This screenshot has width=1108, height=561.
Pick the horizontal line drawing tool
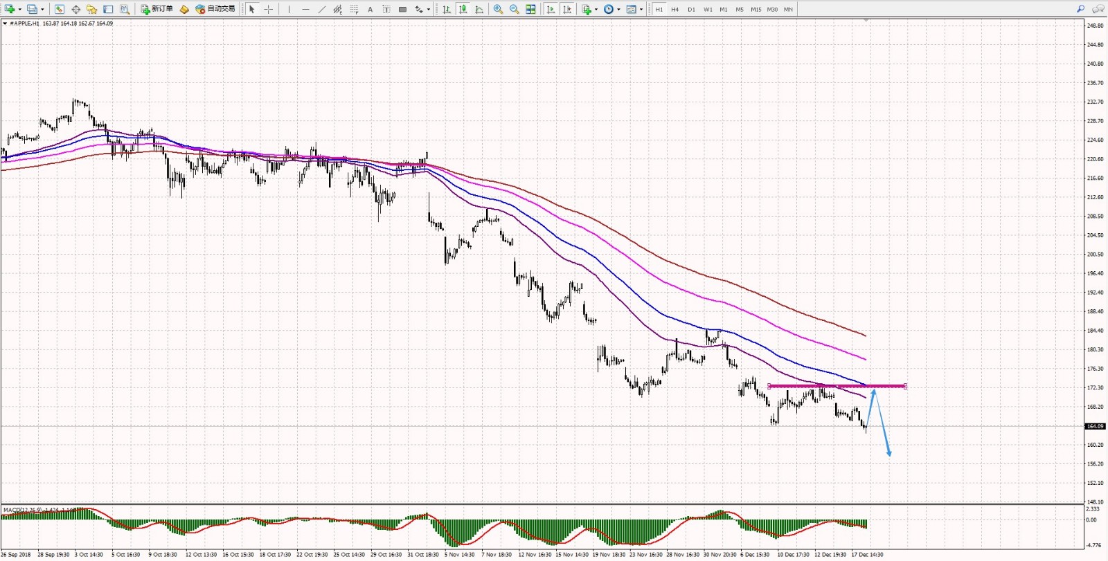point(305,9)
